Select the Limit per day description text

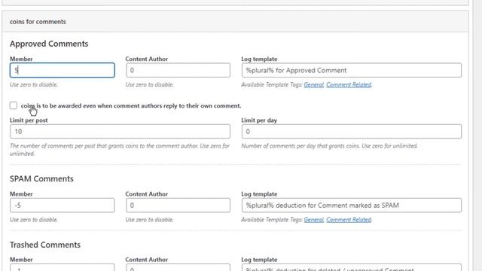pos(329,145)
